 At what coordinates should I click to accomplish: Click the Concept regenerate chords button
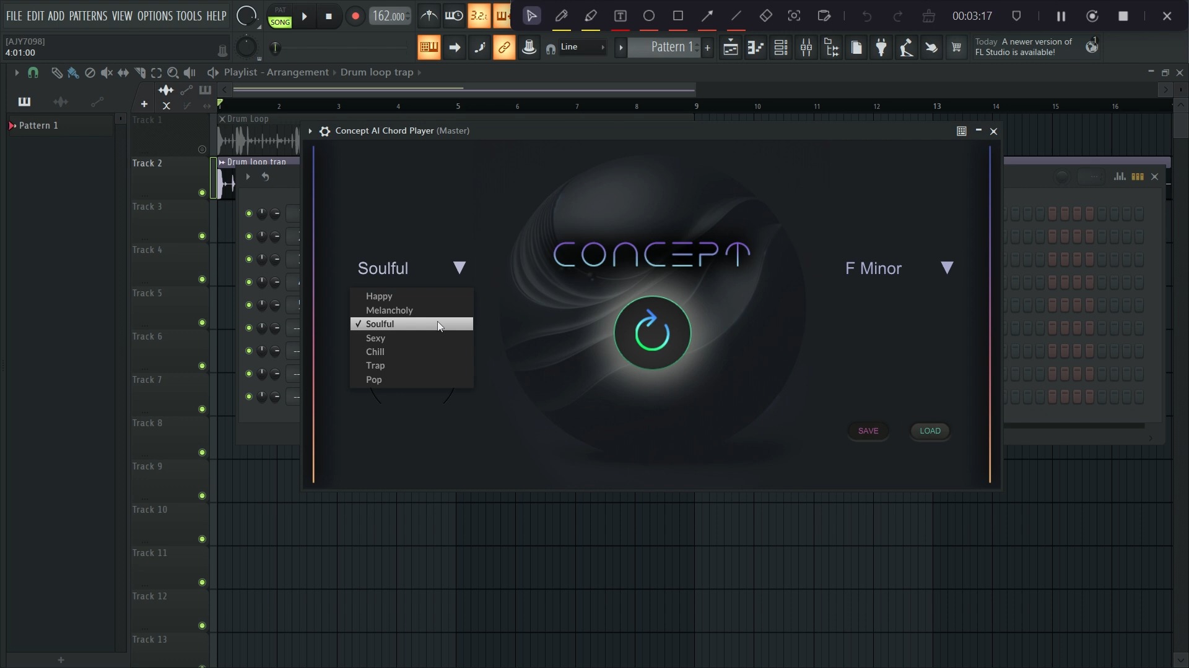pyautogui.click(x=652, y=333)
